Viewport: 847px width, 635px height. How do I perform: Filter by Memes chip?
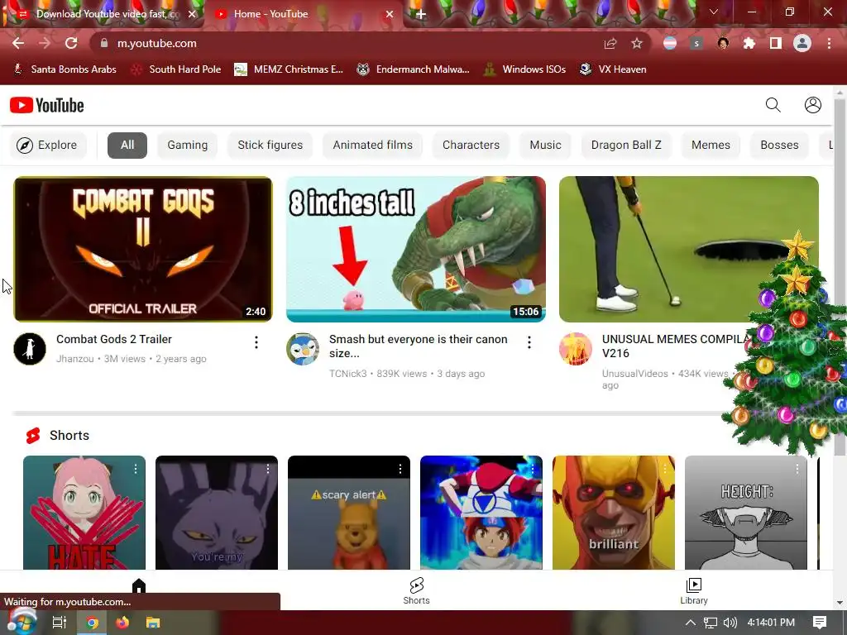click(x=711, y=145)
